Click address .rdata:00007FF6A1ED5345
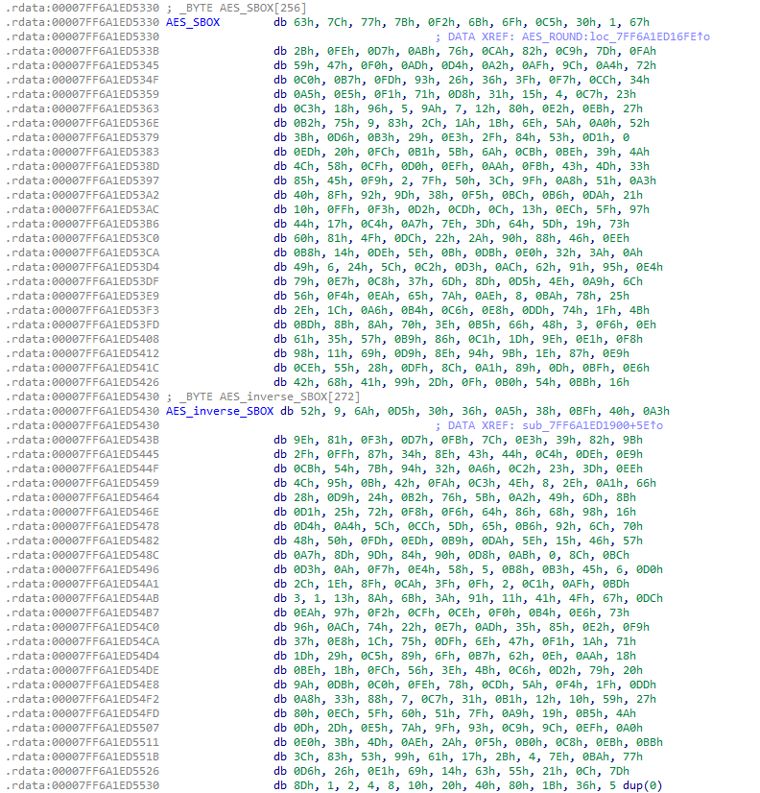The height and width of the screenshot is (793, 760). pyautogui.click(x=82, y=65)
